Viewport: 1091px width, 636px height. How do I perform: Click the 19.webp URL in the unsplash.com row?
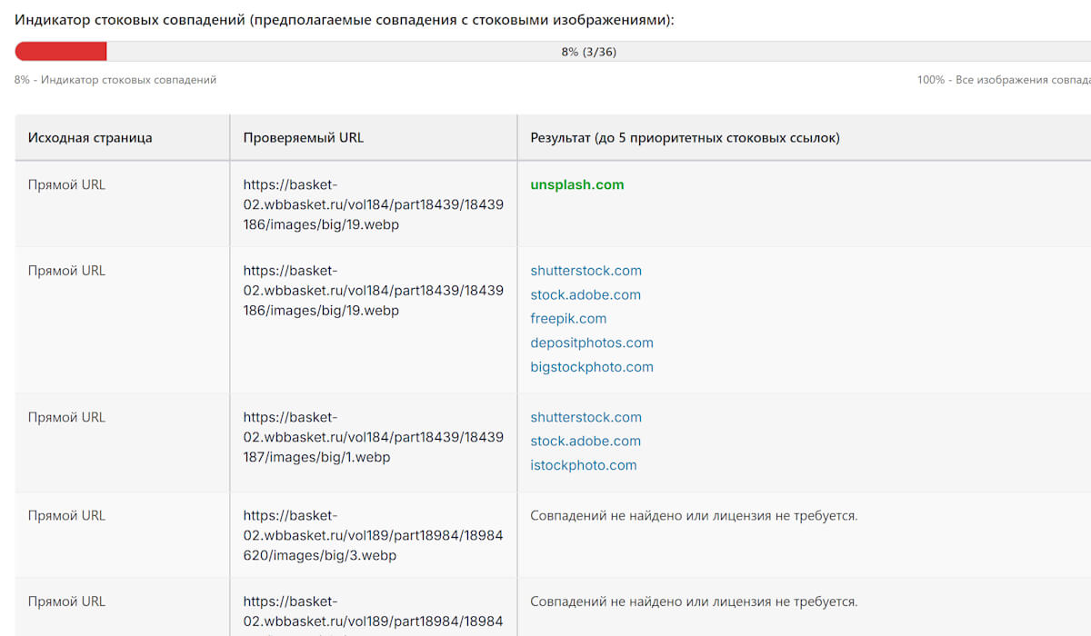(x=373, y=204)
